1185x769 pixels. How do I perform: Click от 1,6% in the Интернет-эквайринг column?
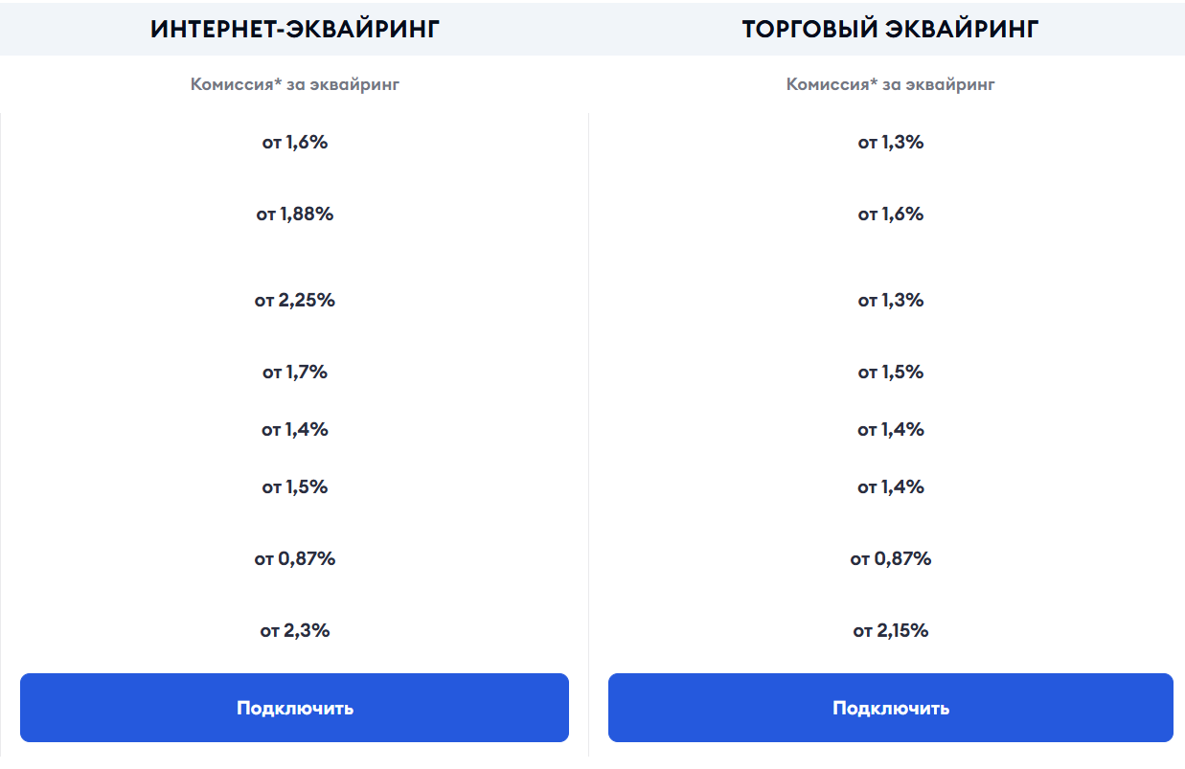click(x=295, y=143)
